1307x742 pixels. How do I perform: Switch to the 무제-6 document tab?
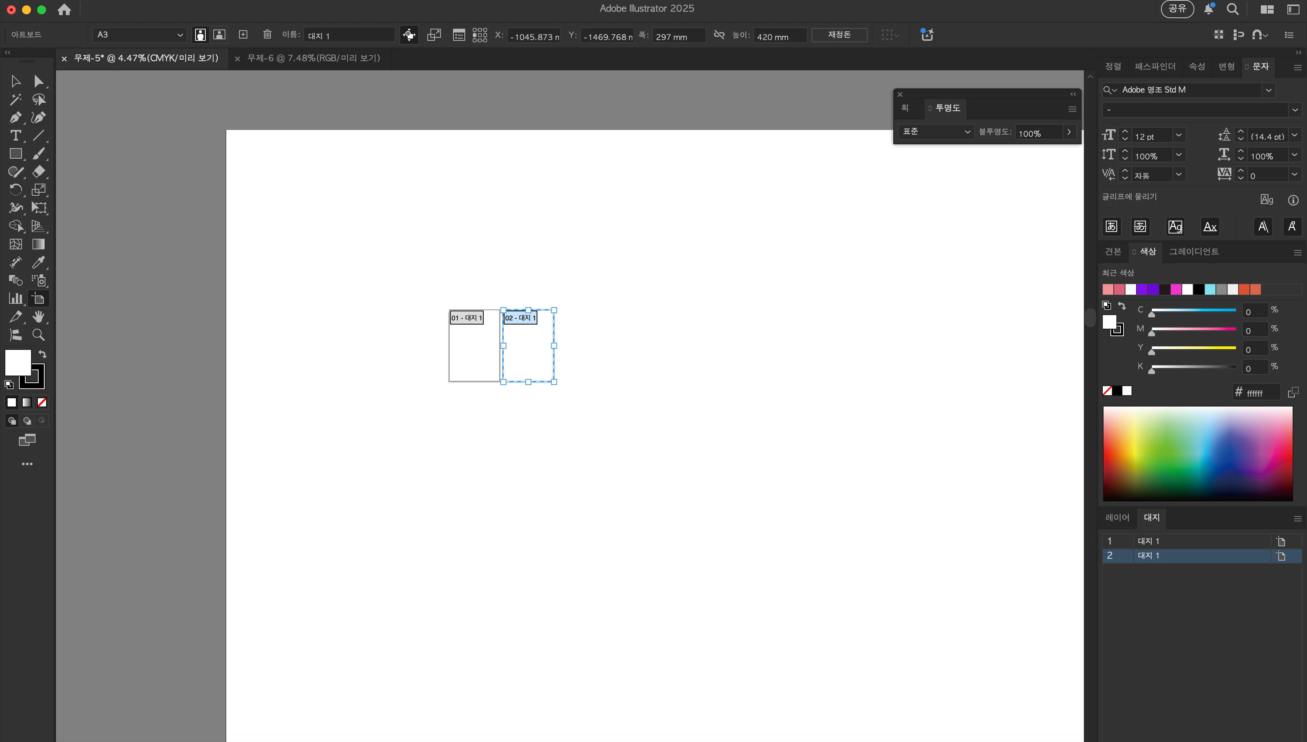[x=313, y=58]
